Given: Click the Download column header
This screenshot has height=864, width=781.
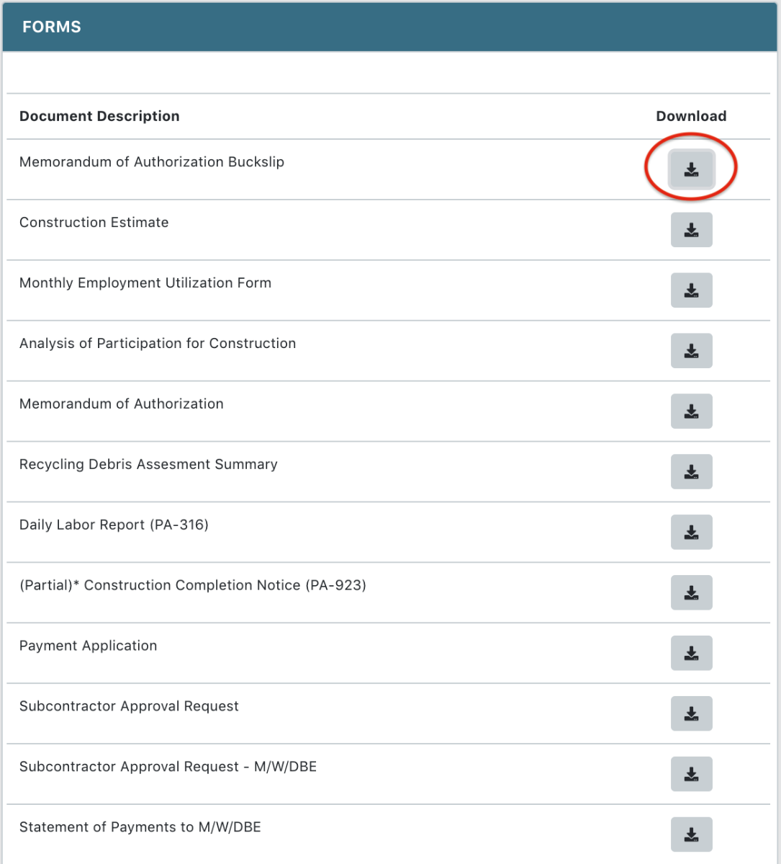Looking at the screenshot, I should (x=691, y=116).
